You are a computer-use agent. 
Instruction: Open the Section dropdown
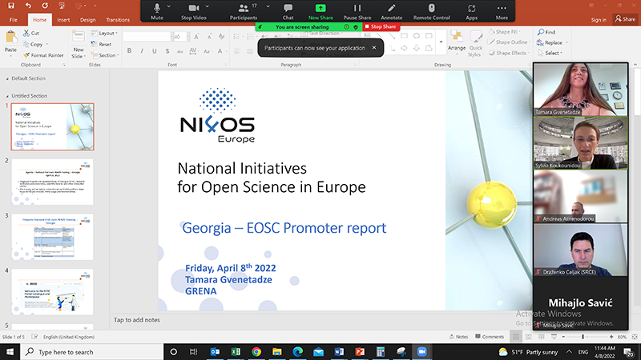coord(105,55)
